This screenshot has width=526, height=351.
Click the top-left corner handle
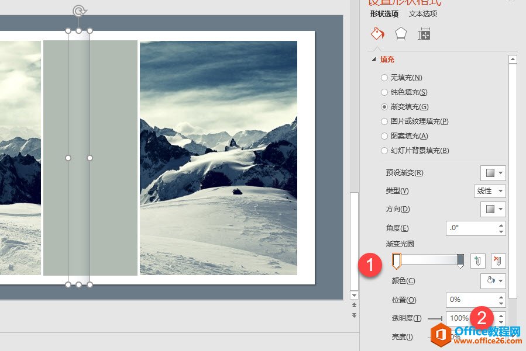coord(68,31)
